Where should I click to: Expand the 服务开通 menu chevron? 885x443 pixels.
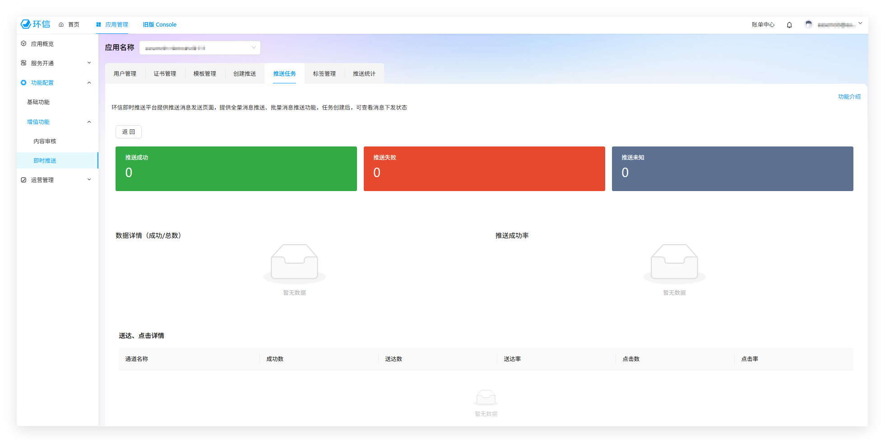89,63
